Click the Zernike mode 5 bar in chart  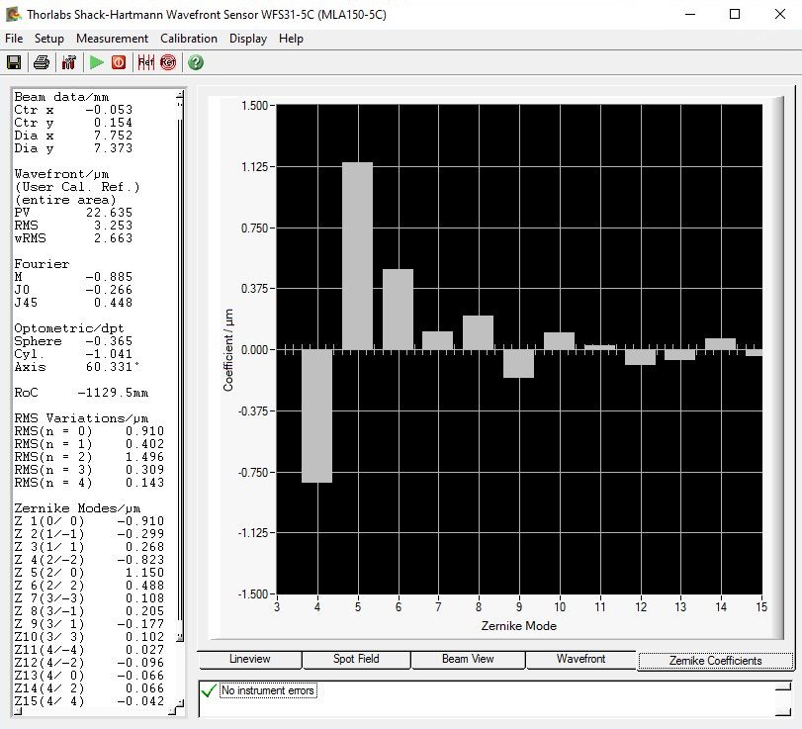tap(358, 256)
